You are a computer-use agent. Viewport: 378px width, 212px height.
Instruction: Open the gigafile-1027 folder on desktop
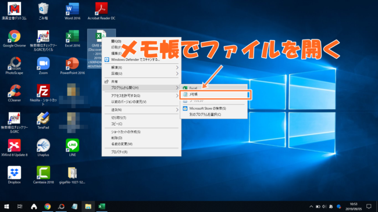pyautogui.click(x=72, y=175)
